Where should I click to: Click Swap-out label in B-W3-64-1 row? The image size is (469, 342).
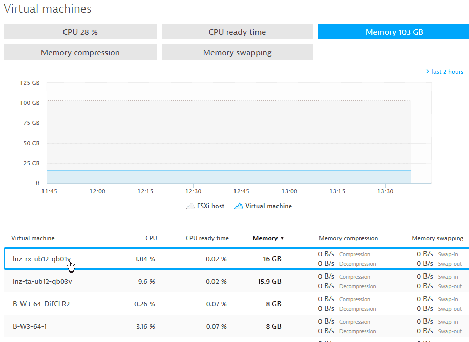(x=450, y=331)
